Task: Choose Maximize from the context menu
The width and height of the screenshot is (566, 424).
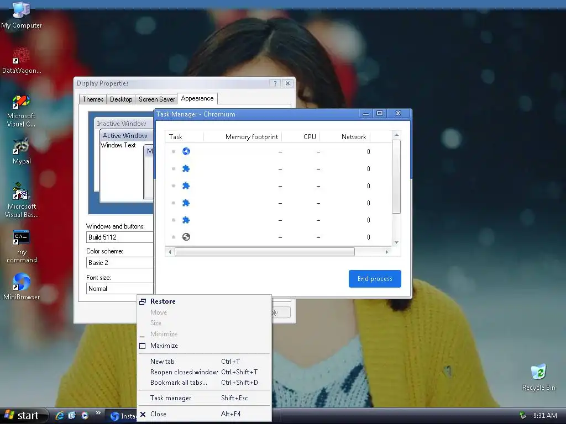Action: click(x=205, y=346)
